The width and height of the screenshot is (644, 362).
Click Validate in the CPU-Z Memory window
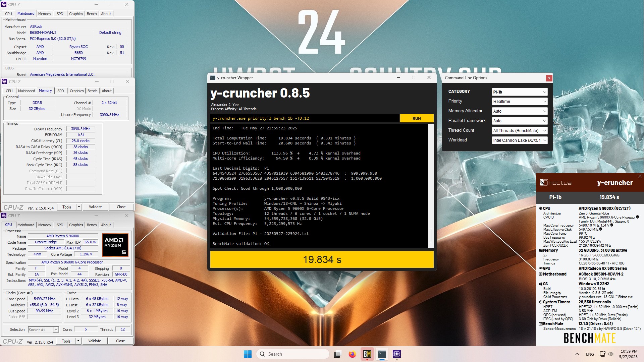click(x=95, y=207)
